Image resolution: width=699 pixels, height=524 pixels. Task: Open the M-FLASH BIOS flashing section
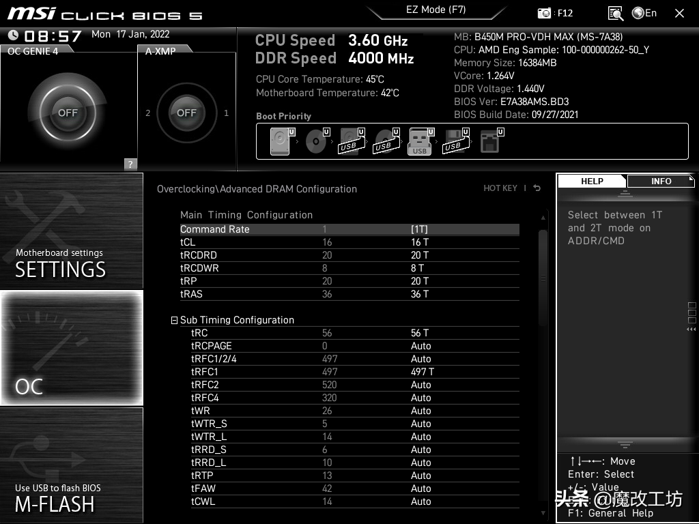tap(72, 465)
